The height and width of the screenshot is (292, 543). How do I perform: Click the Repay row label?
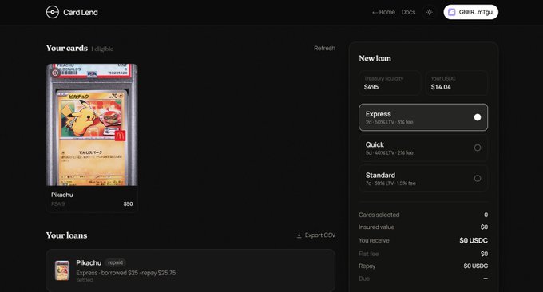(x=367, y=266)
